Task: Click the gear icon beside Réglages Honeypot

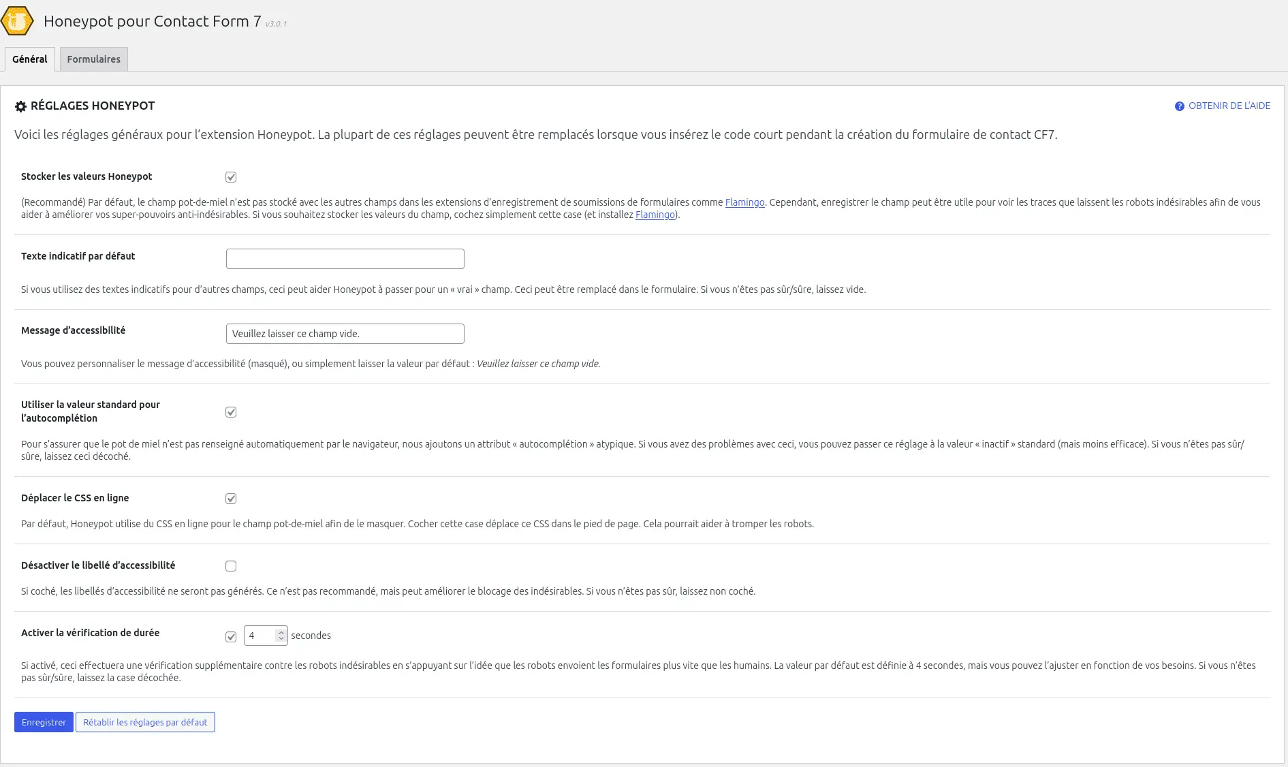Action: (x=20, y=106)
